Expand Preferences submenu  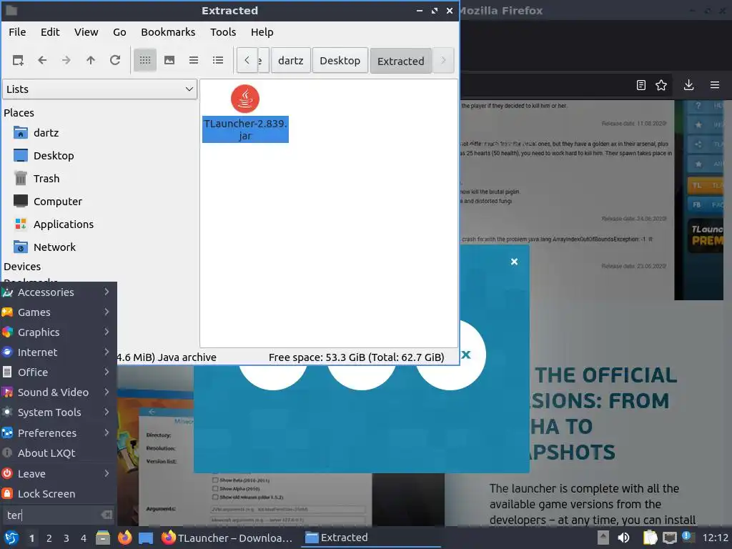click(58, 433)
